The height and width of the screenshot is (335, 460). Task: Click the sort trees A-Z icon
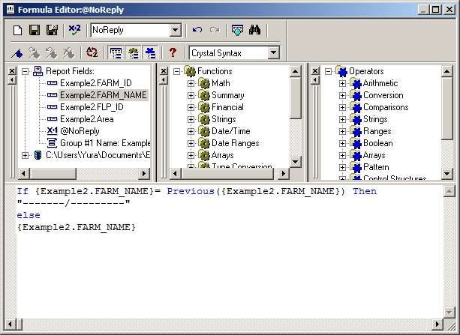click(x=92, y=52)
